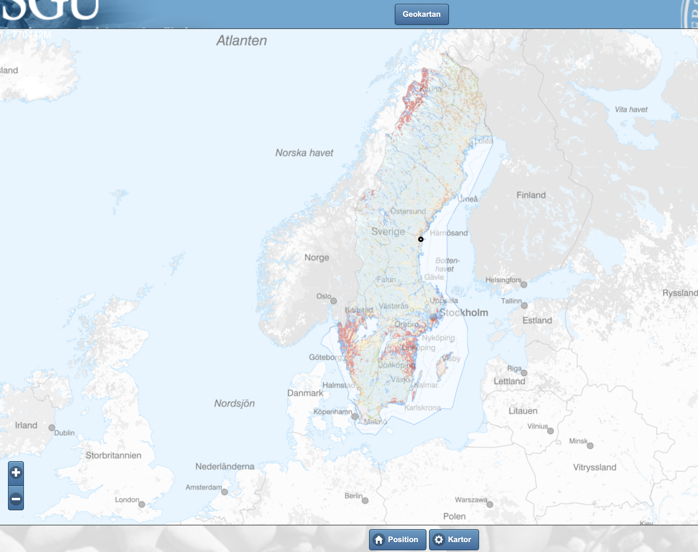Click the Köpenhamn city marker
The width and height of the screenshot is (698, 552).
(355, 416)
